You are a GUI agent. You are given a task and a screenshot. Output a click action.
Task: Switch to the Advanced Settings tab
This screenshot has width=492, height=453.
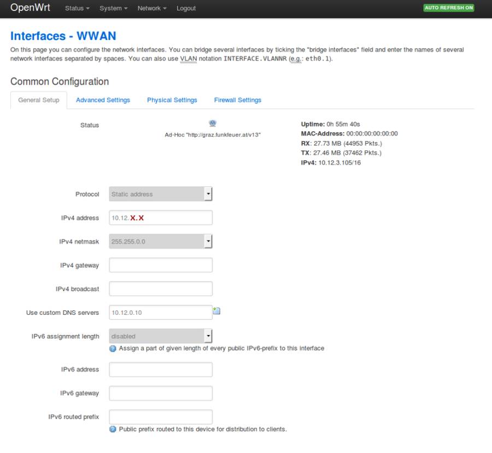103,100
